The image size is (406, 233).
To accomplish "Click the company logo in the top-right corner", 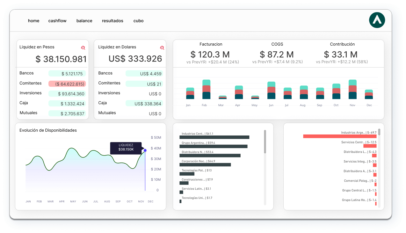I will (x=377, y=20).
